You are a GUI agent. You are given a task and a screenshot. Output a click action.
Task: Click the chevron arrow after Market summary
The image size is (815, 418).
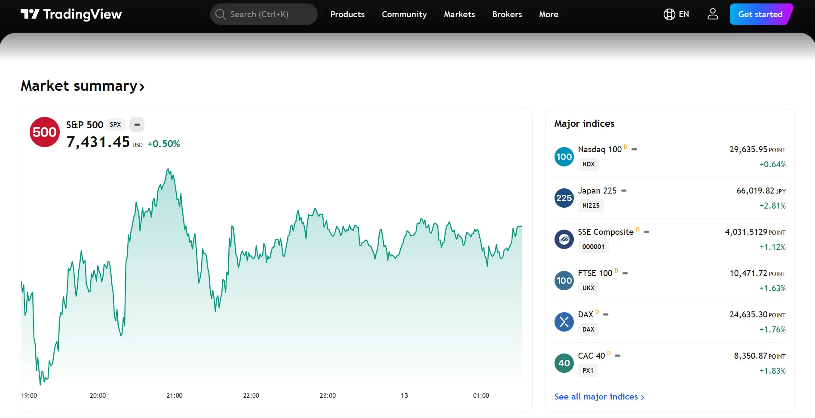coord(142,87)
